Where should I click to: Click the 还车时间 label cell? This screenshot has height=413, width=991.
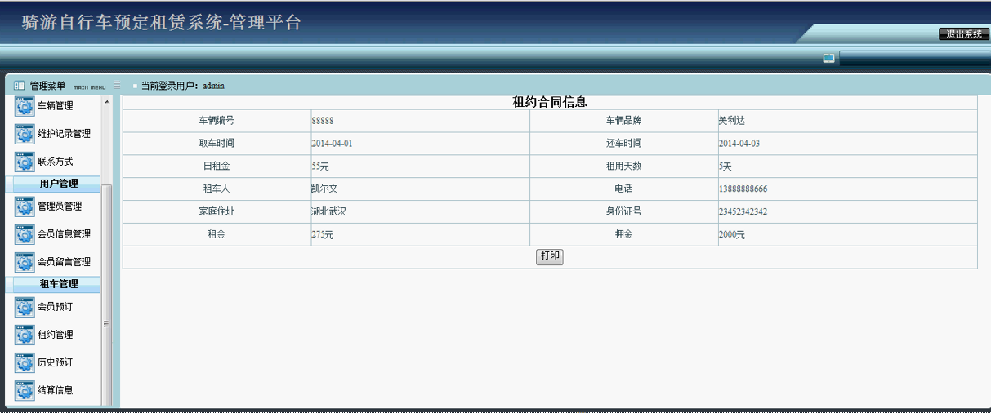tap(624, 144)
